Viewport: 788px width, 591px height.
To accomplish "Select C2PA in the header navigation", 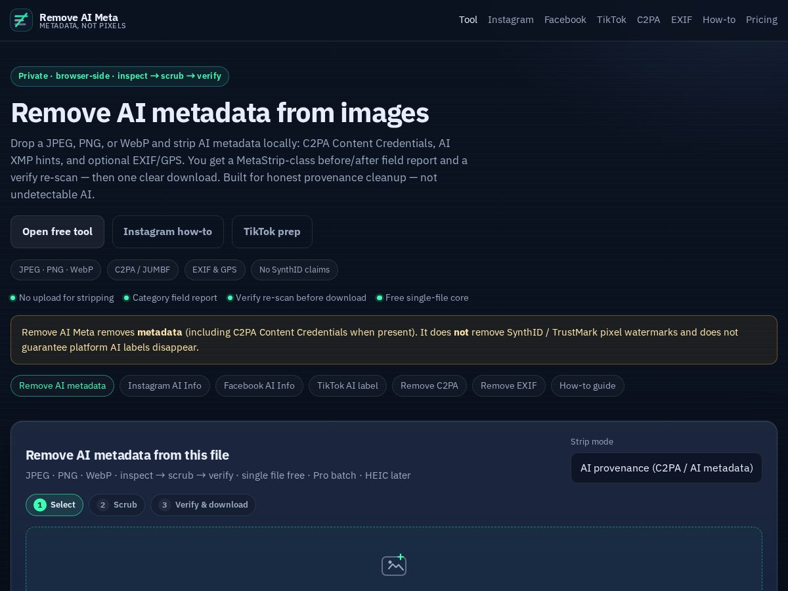I will coord(649,20).
